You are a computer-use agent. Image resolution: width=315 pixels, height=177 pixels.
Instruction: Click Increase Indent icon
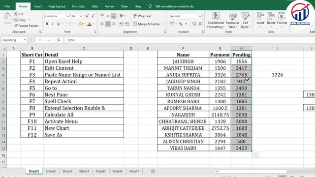[127, 24]
